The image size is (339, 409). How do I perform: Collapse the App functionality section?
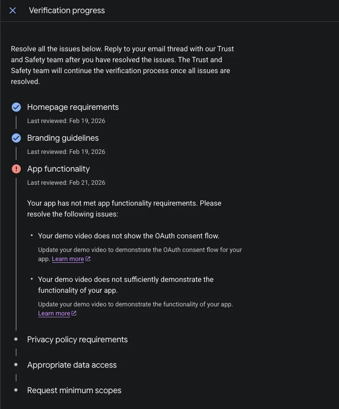pyautogui.click(x=58, y=169)
